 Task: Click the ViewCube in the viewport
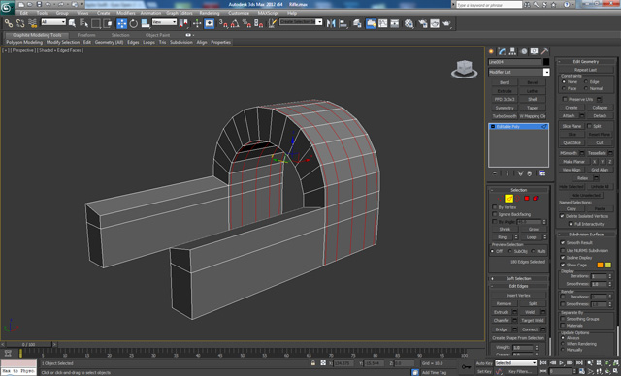coord(464,69)
